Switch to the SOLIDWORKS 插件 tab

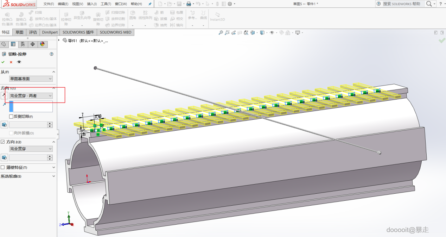click(x=78, y=32)
